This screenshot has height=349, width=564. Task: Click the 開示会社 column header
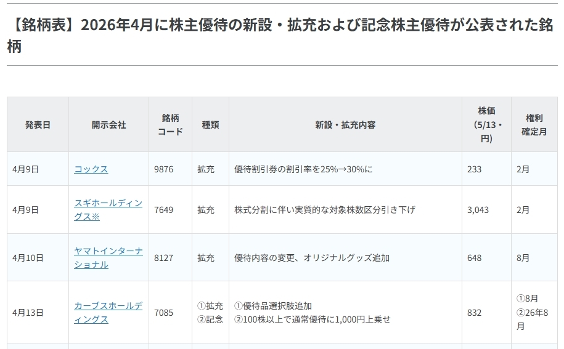[108, 124]
